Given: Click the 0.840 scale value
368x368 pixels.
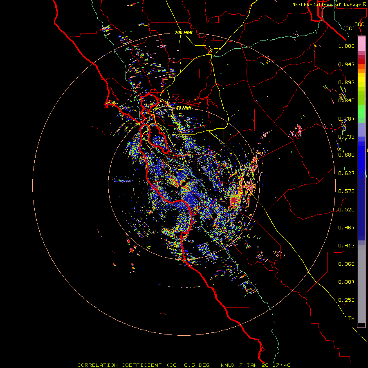Looking at the screenshot, I should (346, 101).
